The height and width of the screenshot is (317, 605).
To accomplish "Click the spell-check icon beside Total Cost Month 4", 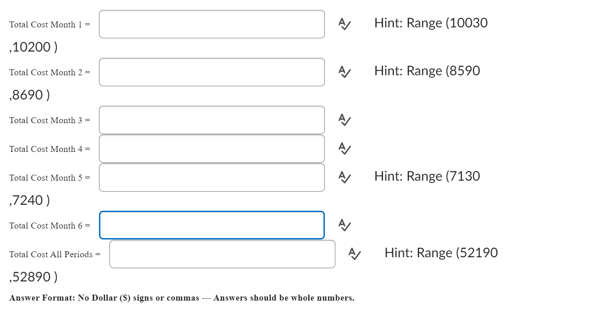I will [344, 148].
